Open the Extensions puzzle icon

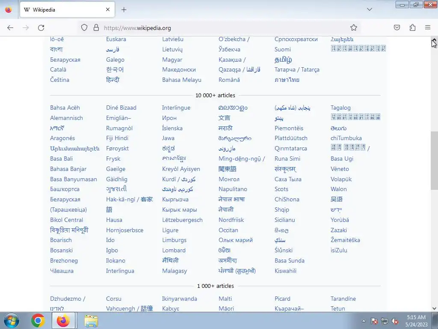click(412, 27)
